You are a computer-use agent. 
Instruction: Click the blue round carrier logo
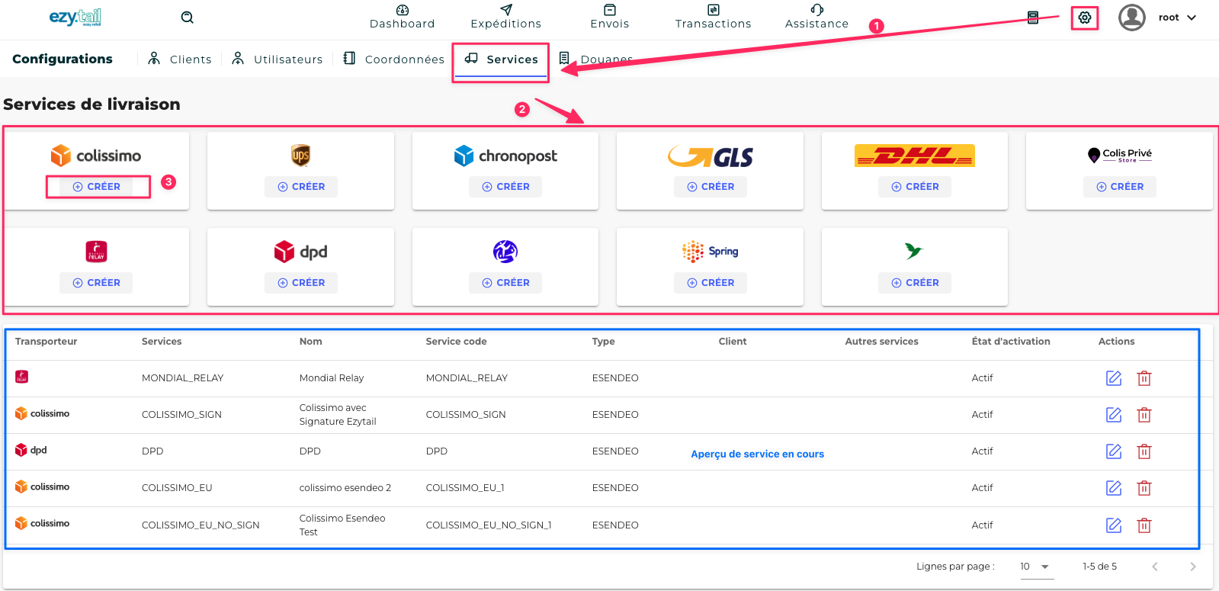(x=505, y=252)
